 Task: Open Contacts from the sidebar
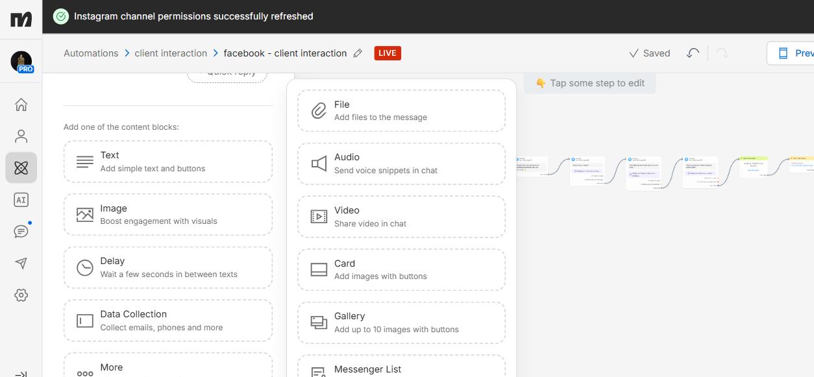pyautogui.click(x=21, y=136)
